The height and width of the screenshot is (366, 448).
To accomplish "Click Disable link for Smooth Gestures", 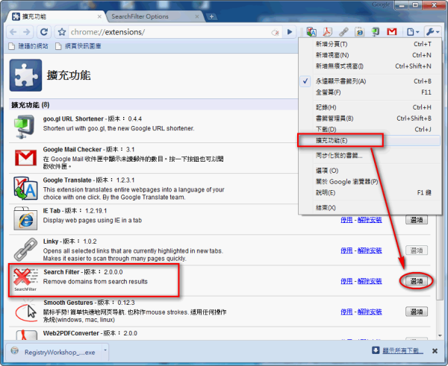I will pos(346,312).
